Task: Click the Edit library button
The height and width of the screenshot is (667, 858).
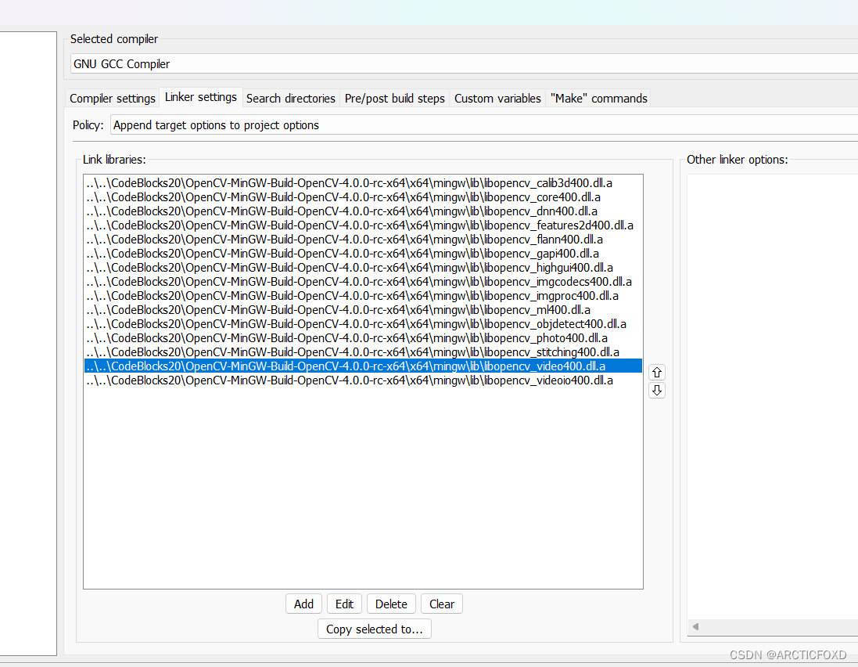Action: click(x=344, y=604)
